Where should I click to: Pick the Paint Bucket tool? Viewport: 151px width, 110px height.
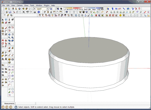(x=3, y=23)
